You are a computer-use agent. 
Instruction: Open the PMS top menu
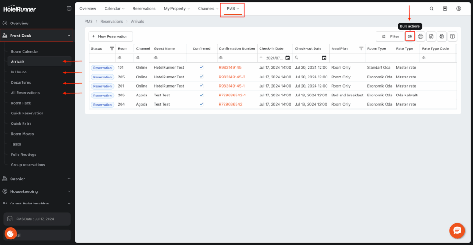(x=232, y=9)
